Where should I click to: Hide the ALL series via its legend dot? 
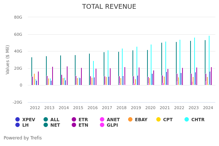pos(46,119)
